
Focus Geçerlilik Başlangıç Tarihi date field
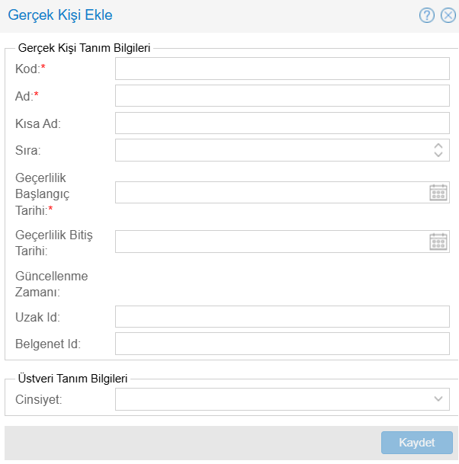[271, 192]
